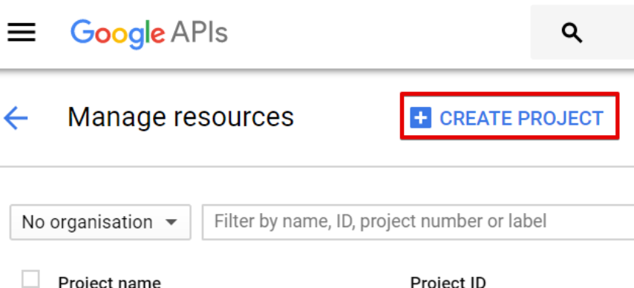Open the hamburger navigation menu
The width and height of the screenshot is (634, 288).
point(22,32)
